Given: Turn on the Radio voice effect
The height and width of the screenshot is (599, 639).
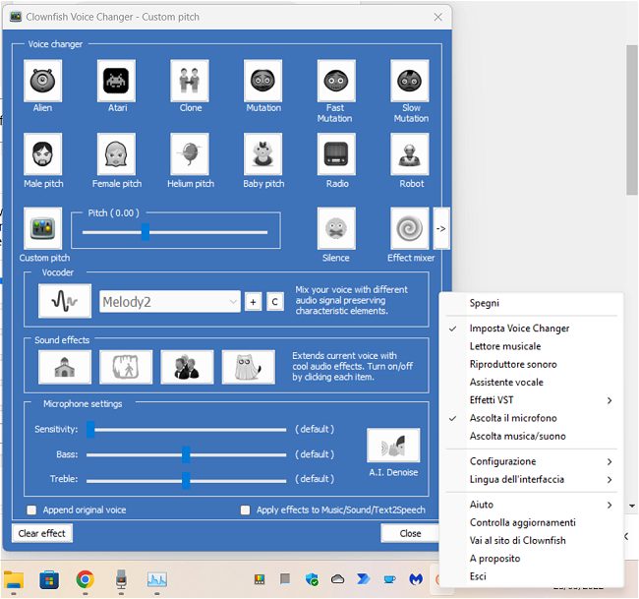Looking at the screenshot, I should pyautogui.click(x=336, y=153).
